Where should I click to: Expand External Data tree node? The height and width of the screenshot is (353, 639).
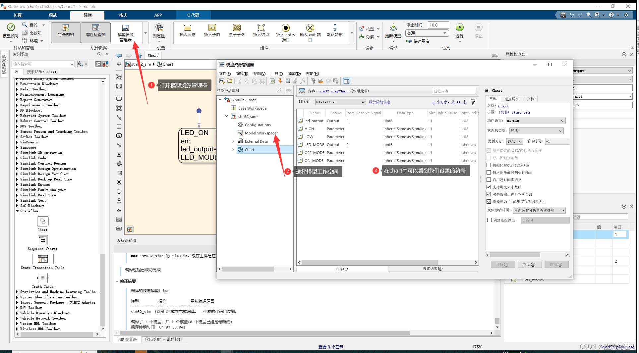pyautogui.click(x=233, y=141)
